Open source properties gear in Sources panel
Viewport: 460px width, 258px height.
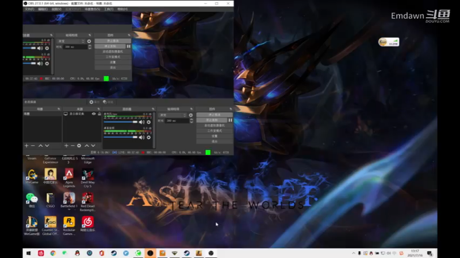[79, 146]
